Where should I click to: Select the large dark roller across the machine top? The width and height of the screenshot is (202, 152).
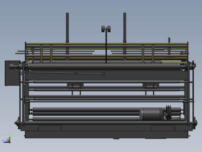coord(104,67)
